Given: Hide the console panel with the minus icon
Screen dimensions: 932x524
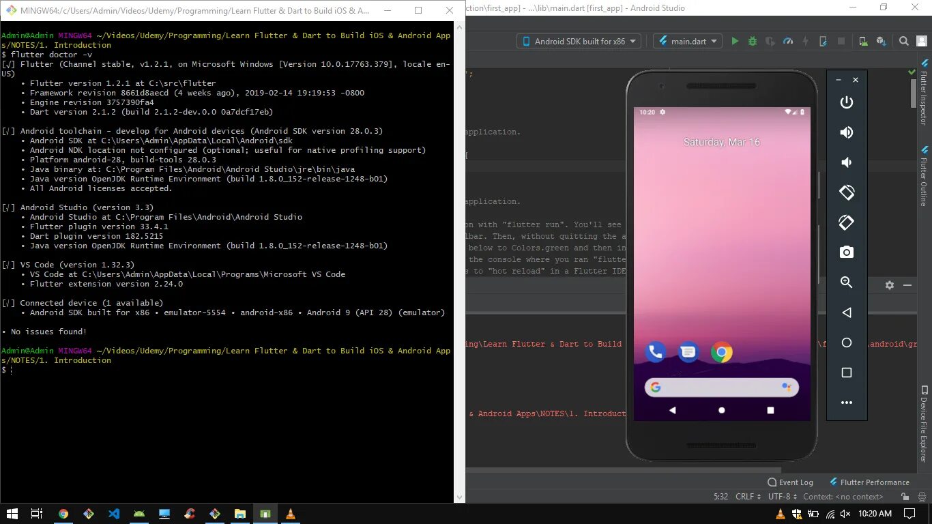Looking at the screenshot, I should [x=907, y=285].
